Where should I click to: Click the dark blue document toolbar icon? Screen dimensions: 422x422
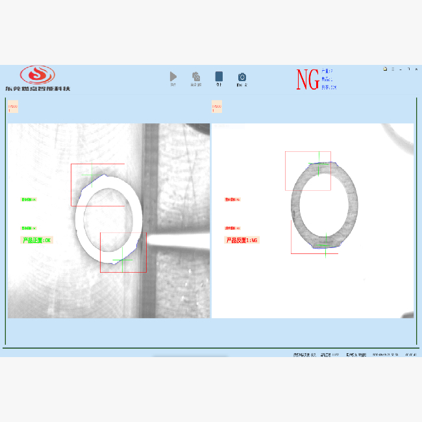pyautogui.click(x=219, y=77)
